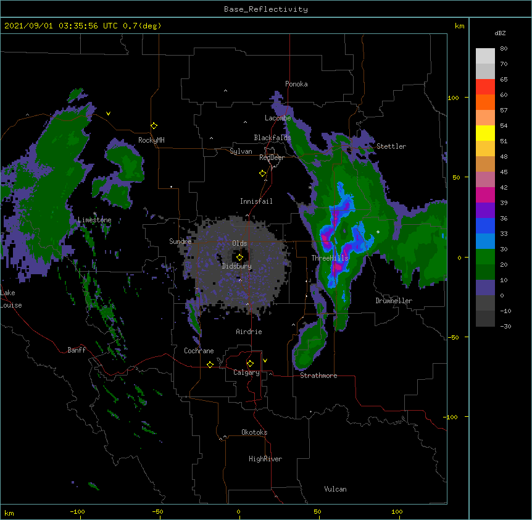Click the 50 tick label on bottom axis
This screenshot has width=532, height=520.
pyautogui.click(x=317, y=511)
